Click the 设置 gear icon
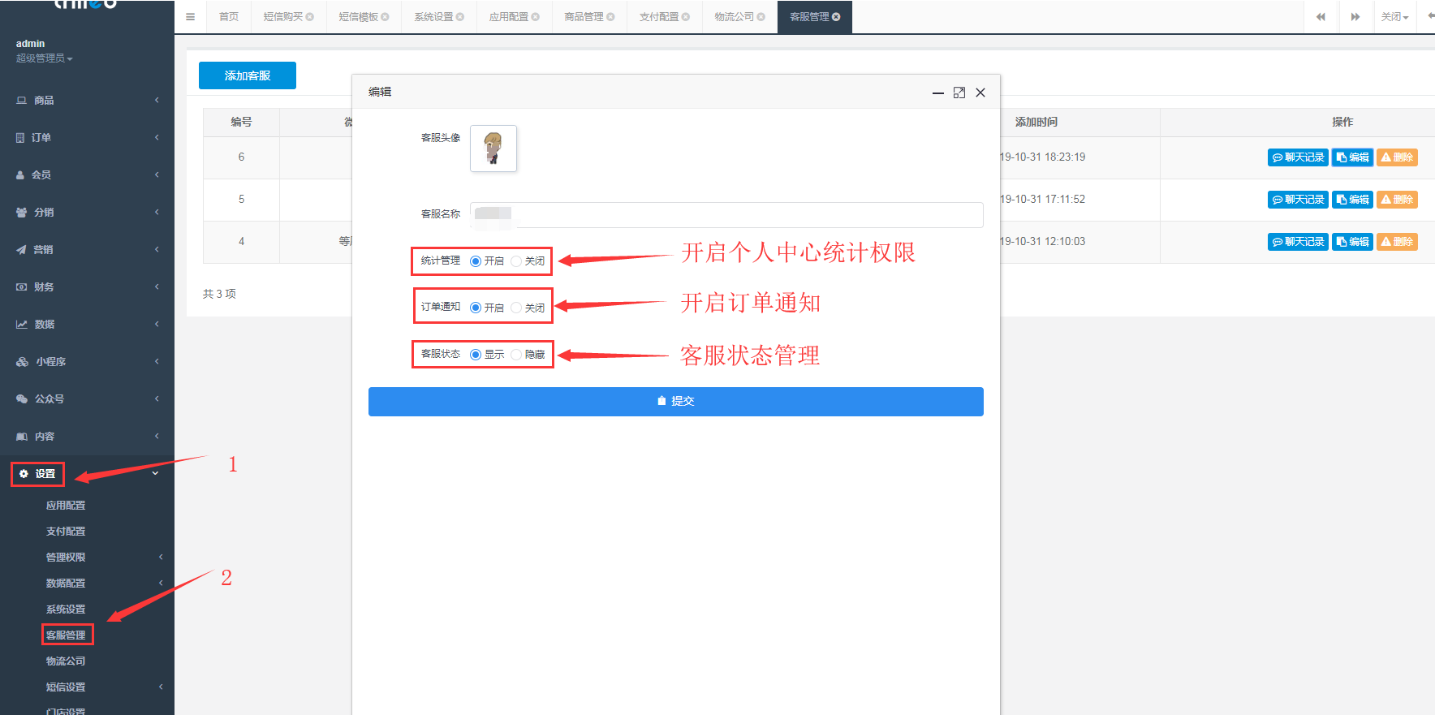Screen dimensions: 1435x715 (x=24, y=473)
